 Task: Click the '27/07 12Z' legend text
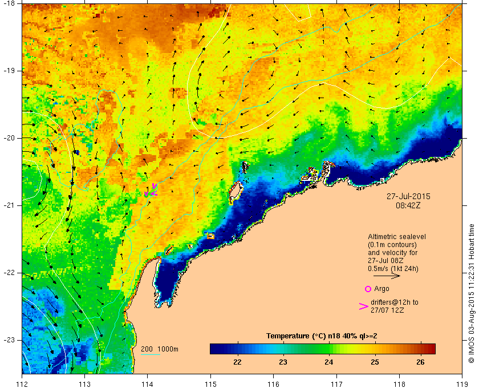[x=387, y=310]
